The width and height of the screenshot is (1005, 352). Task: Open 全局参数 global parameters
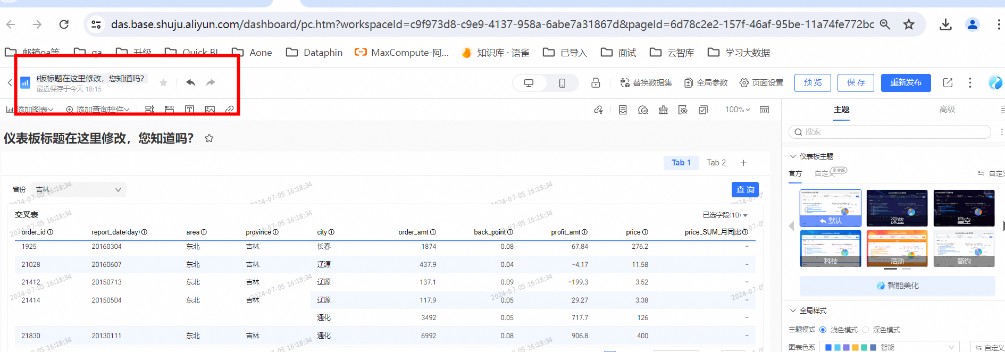pos(706,83)
